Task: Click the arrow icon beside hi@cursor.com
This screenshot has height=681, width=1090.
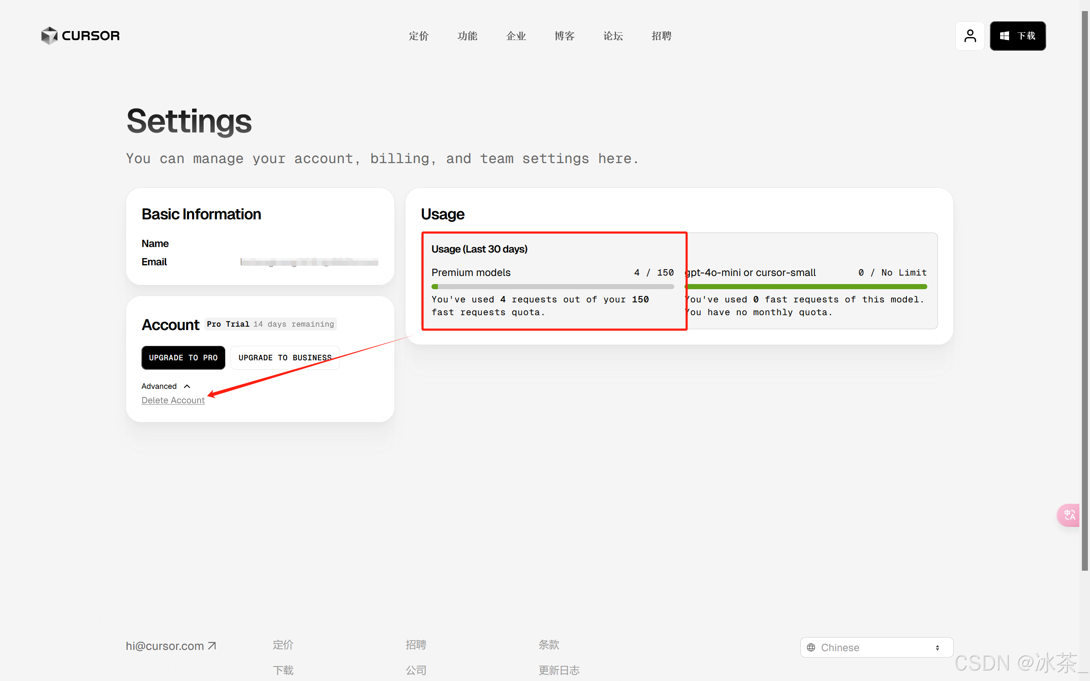Action: [212, 646]
